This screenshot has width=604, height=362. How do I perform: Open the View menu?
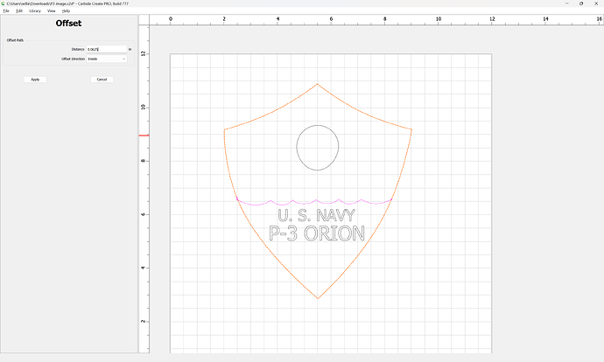pos(52,10)
